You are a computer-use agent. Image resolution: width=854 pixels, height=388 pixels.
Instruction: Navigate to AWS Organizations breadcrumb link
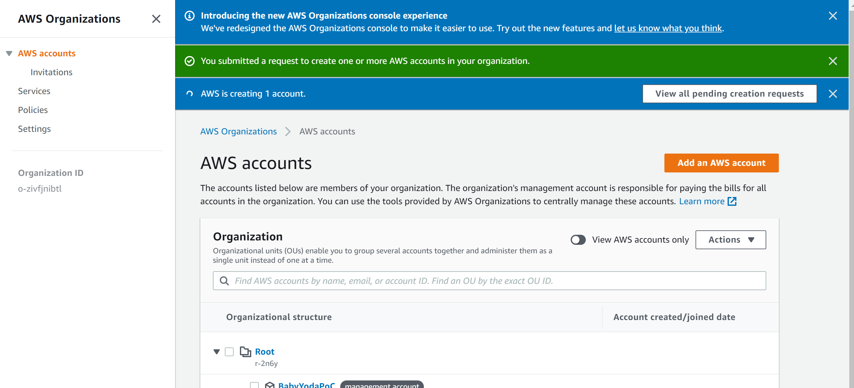[x=238, y=132]
